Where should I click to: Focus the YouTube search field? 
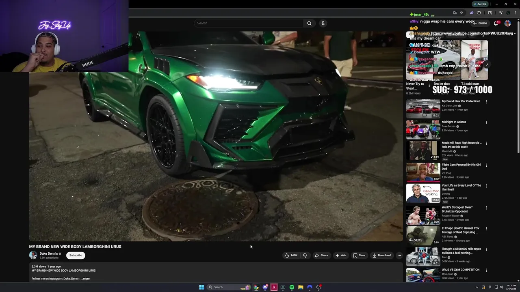[x=248, y=23]
